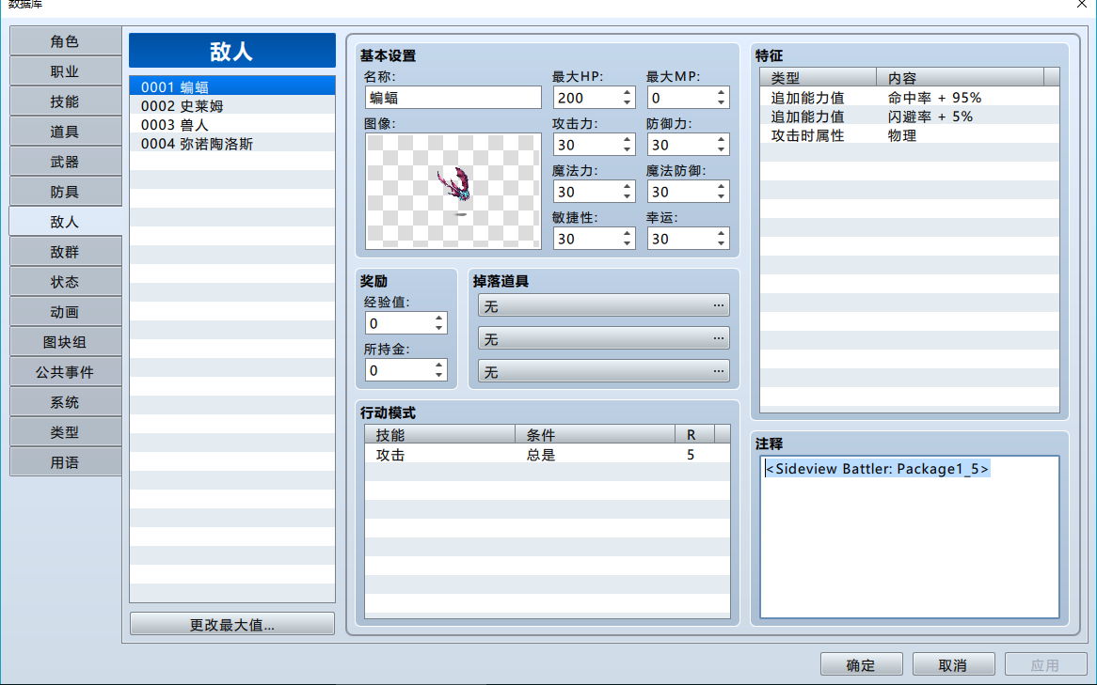This screenshot has width=1097, height=685.
Task: Open first 掉落道具 drop item selector
Action: (604, 305)
